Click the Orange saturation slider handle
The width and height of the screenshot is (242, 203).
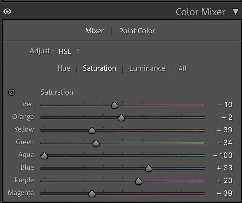click(x=121, y=118)
